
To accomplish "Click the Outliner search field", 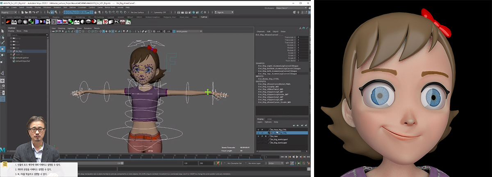I will tap(29, 35).
